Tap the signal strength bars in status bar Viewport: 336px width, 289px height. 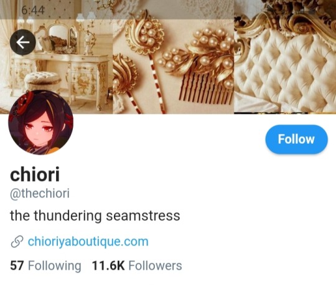300,11
